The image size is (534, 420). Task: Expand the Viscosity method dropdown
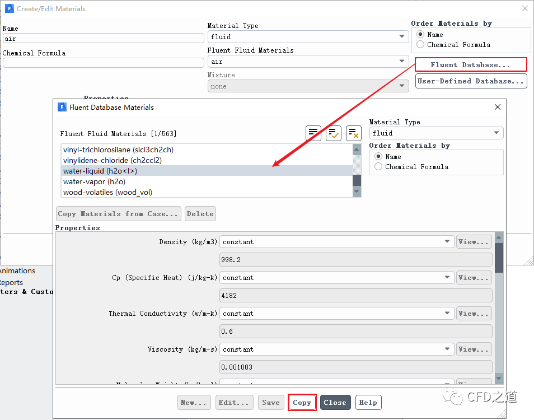(337, 349)
